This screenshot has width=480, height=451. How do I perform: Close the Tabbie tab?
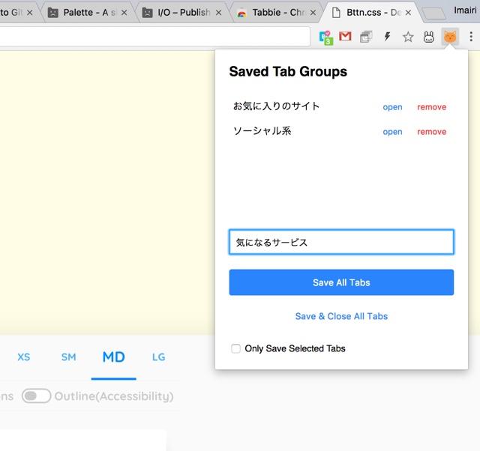pos(313,13)
